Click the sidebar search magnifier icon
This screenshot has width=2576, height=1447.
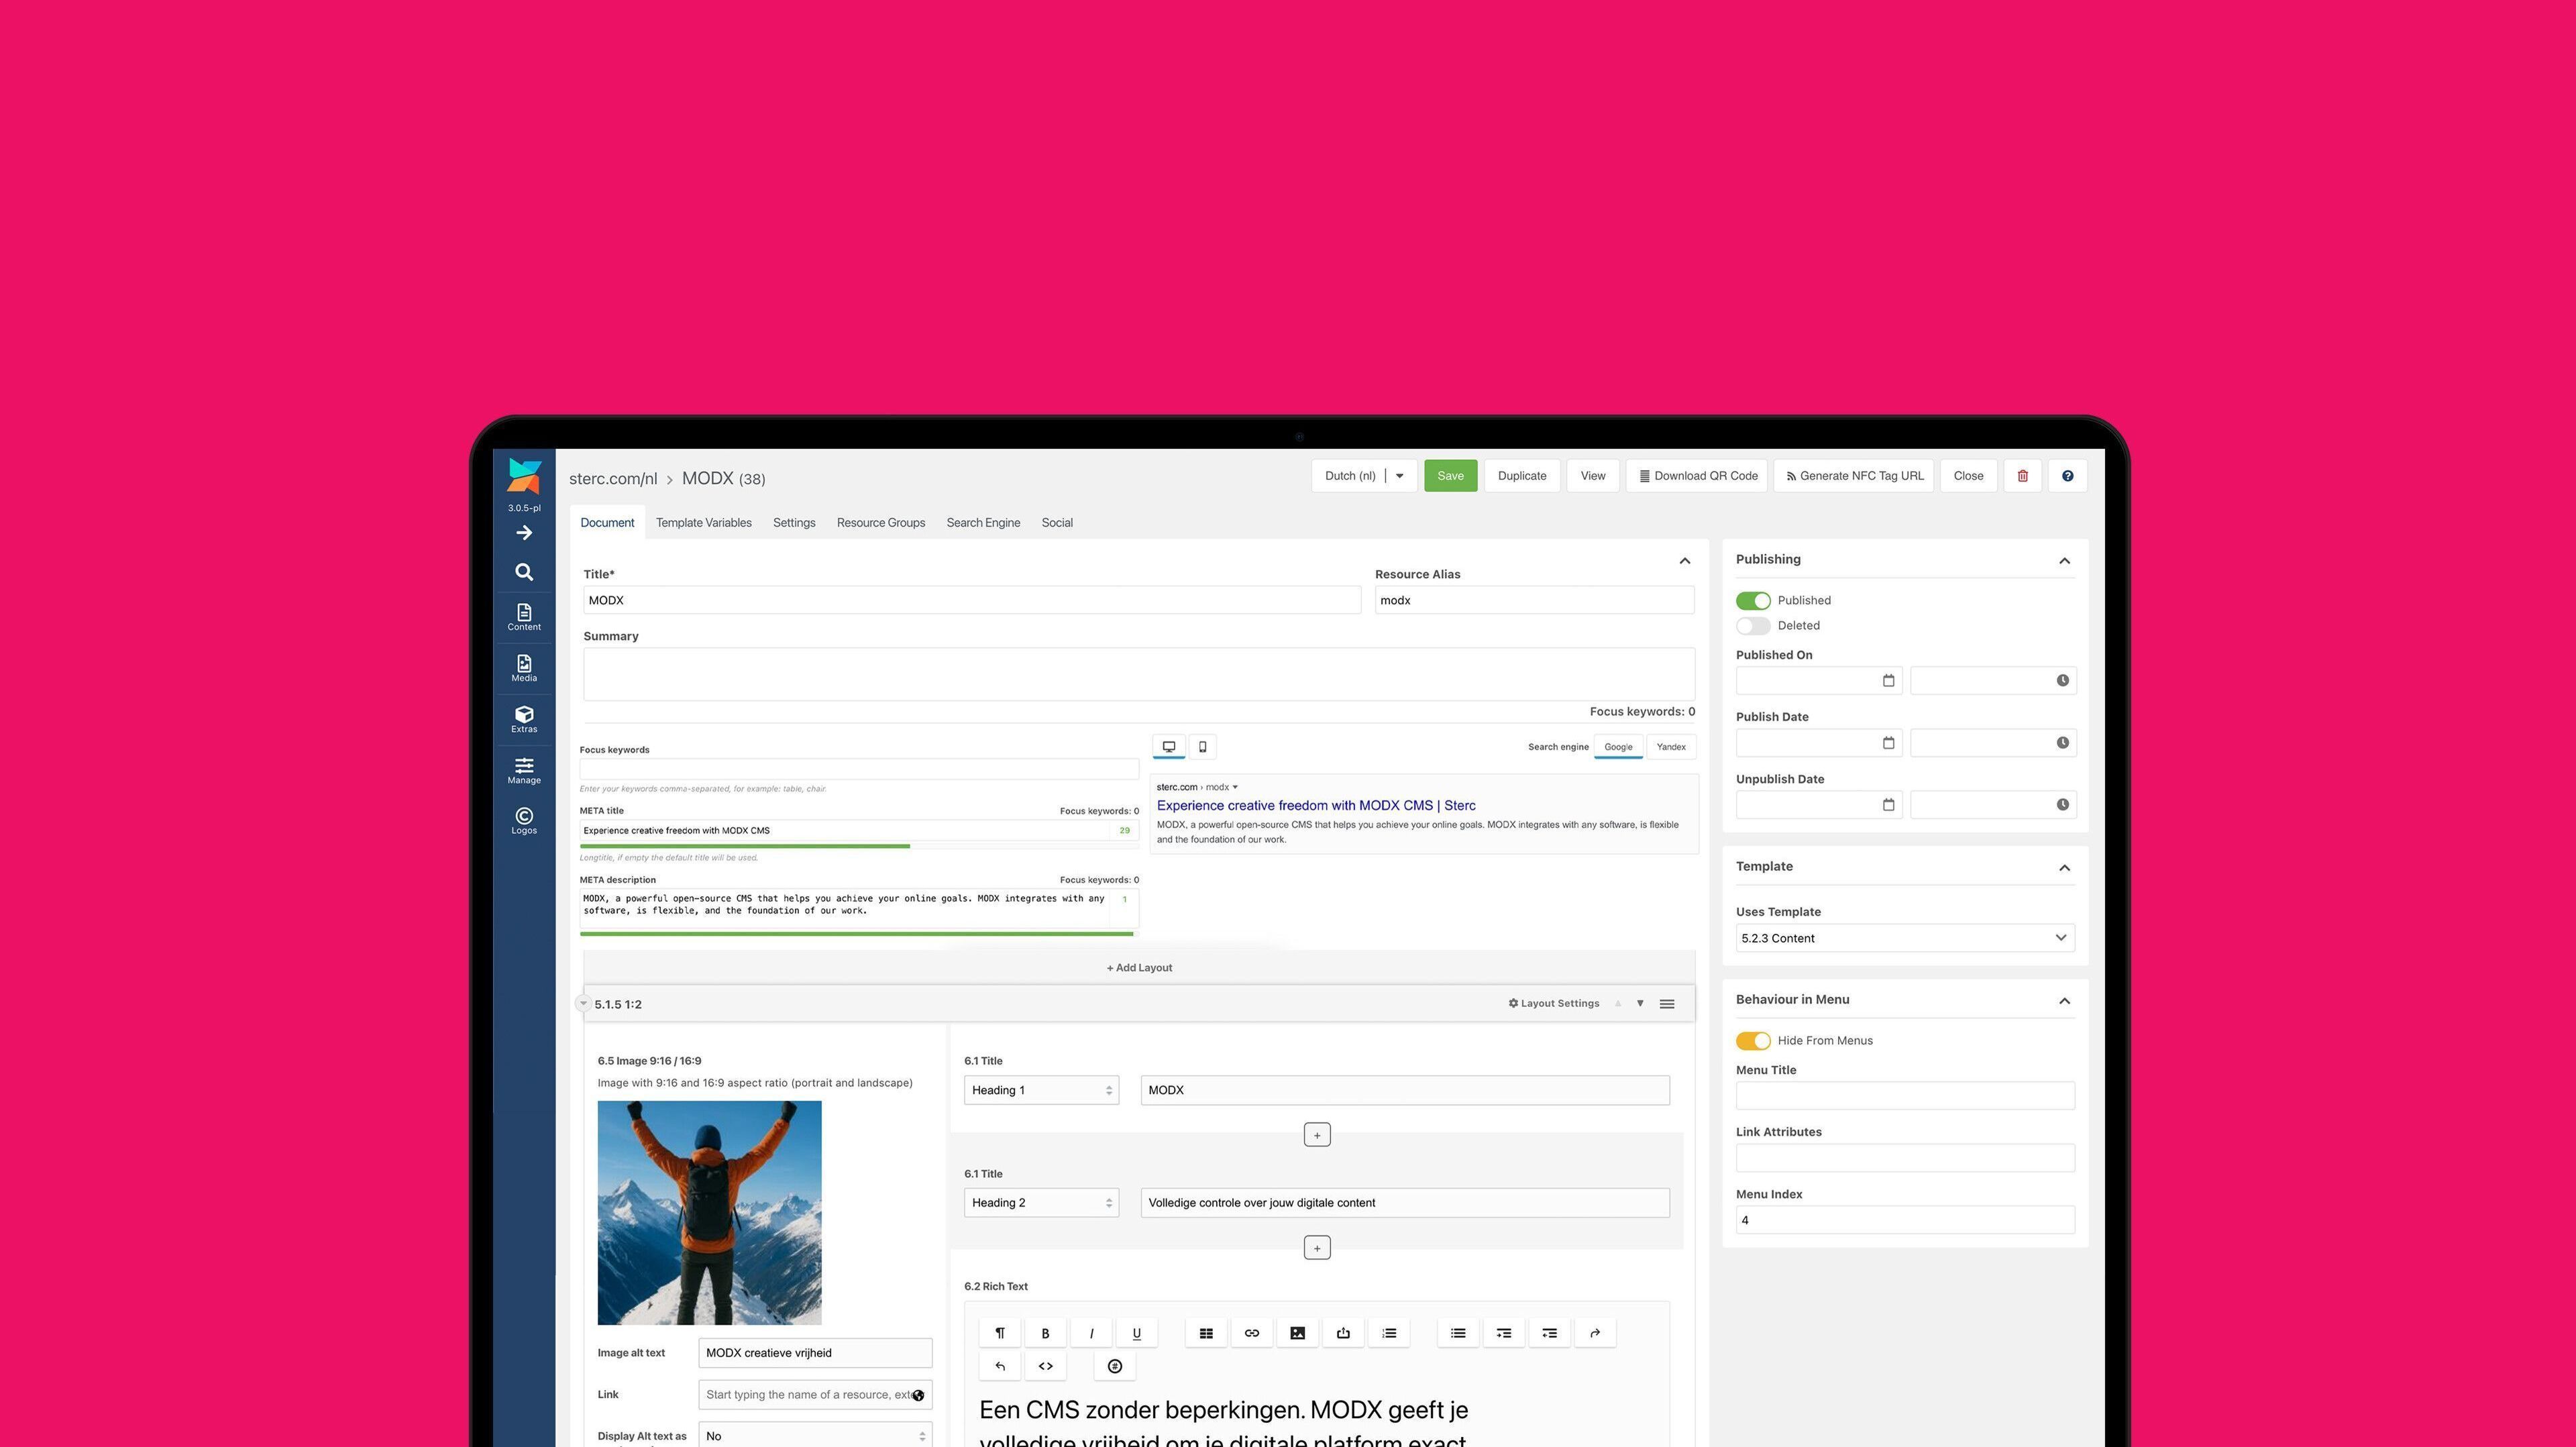click(524, 572)
